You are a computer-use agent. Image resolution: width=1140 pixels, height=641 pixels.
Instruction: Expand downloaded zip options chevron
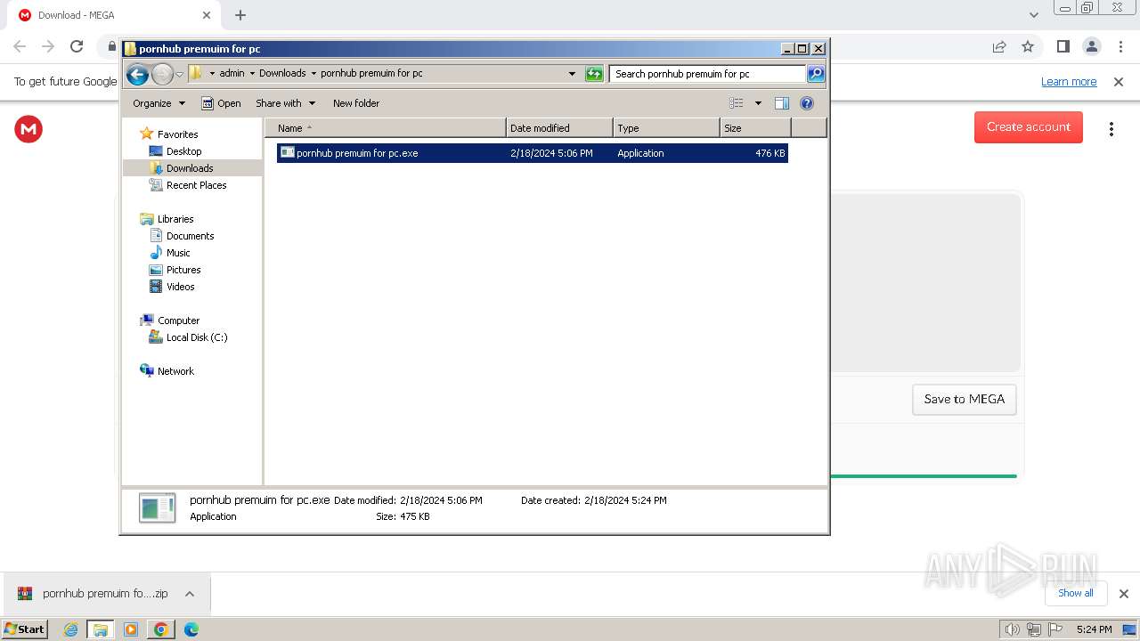(x=190, y=594)
